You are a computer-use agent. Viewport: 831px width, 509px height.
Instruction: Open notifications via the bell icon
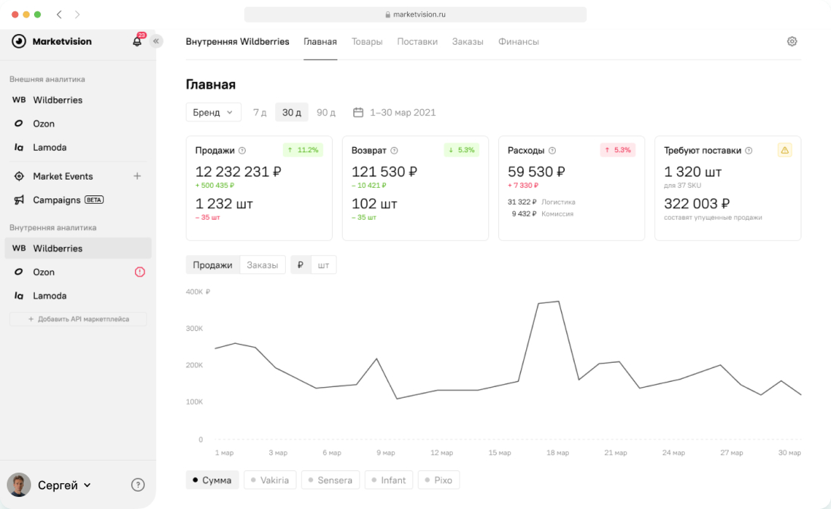[137, 41]
